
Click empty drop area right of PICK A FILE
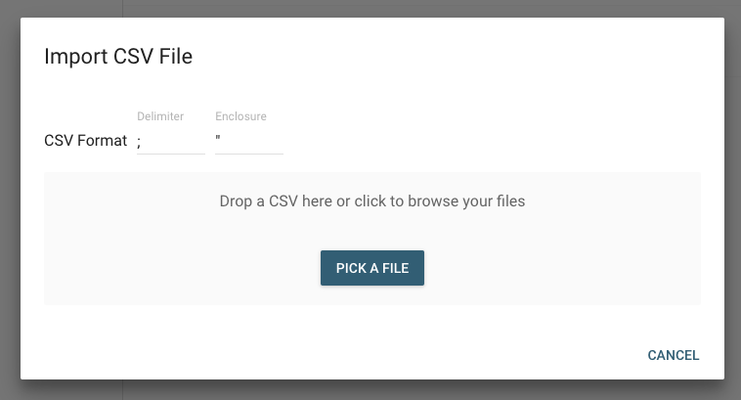pyautogui.click(x=562, y=268)
